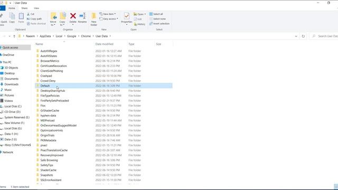The image size is (338, 190).
Task: Select the Default folder
Action: point(104,85)
